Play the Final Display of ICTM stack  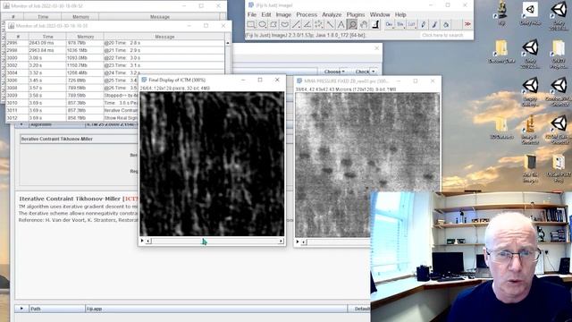[142, 241]
